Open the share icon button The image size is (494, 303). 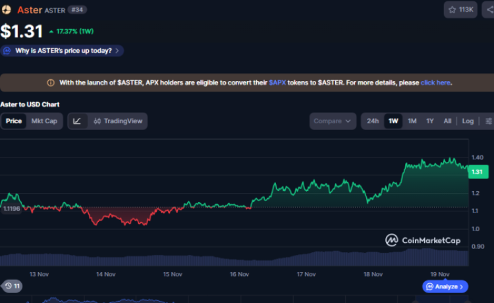click(489, 10)
